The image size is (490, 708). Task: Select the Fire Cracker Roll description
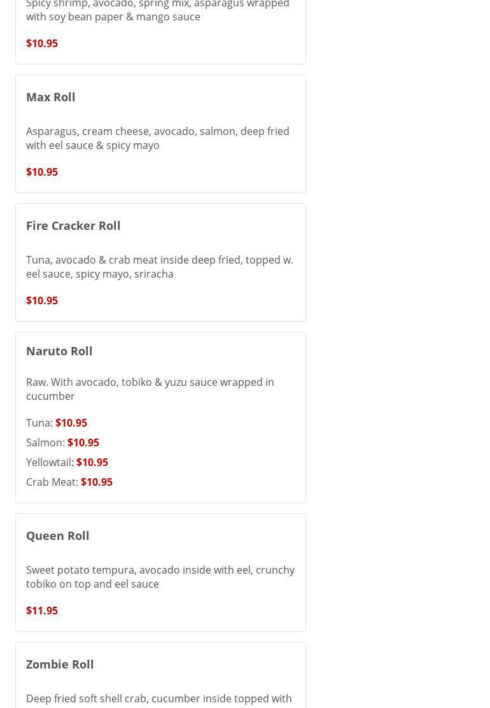click(x=159, y=267)
